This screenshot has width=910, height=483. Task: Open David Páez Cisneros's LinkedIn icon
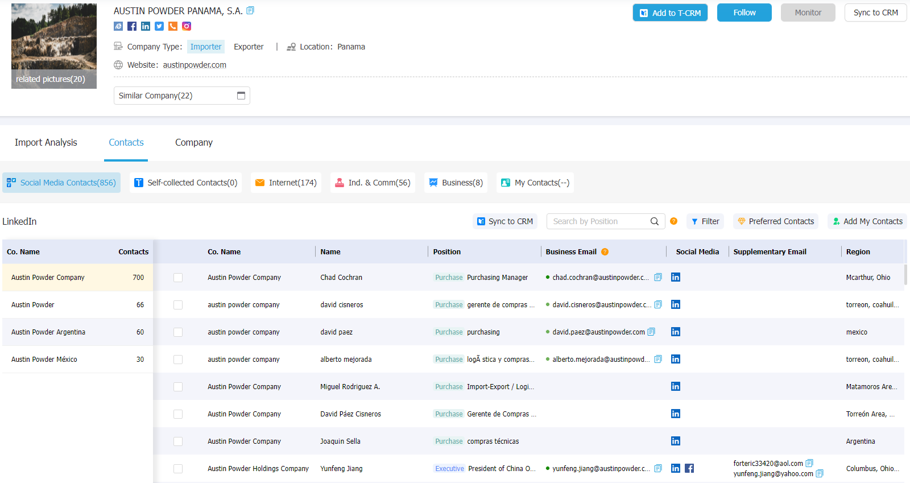(x=676, y=414)
